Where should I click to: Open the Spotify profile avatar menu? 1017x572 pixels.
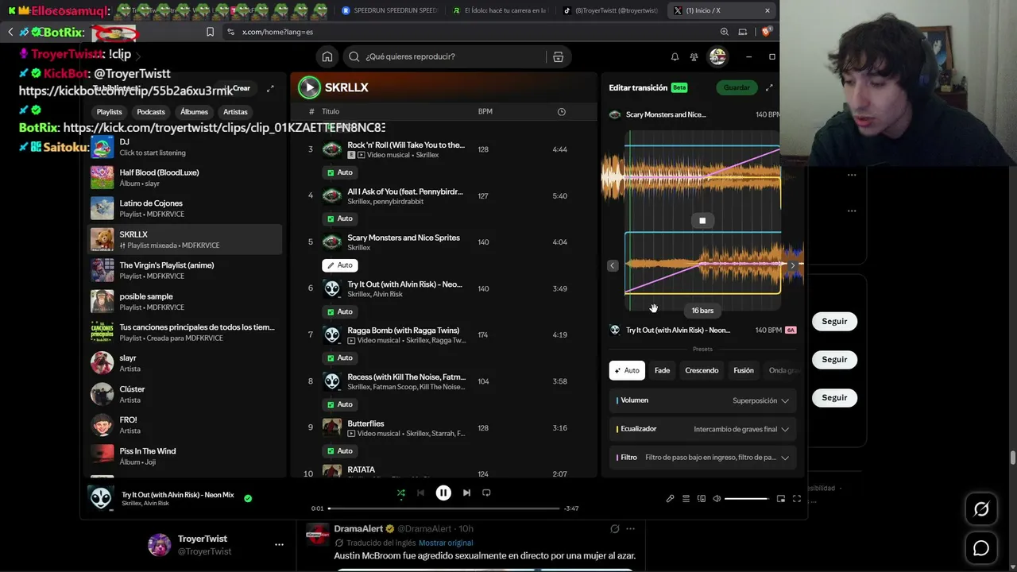[717, 56]
